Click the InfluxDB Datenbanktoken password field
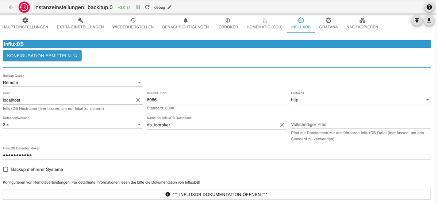Screen dimensions: 438x203 click(x=217, y=155)
